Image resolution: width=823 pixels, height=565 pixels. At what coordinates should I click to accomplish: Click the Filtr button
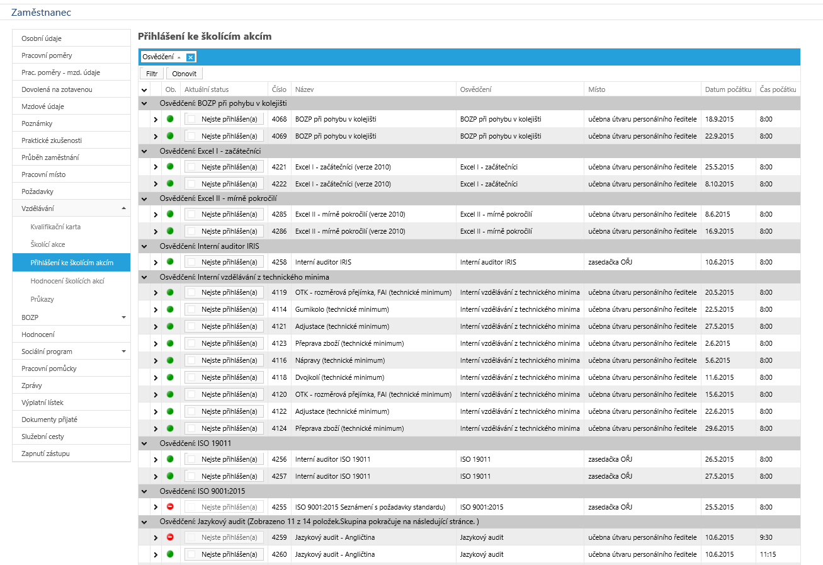click(152, 74)
